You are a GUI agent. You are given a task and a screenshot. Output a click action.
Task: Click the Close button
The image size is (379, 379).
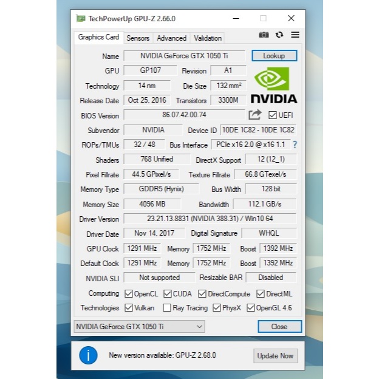(279, 327)
